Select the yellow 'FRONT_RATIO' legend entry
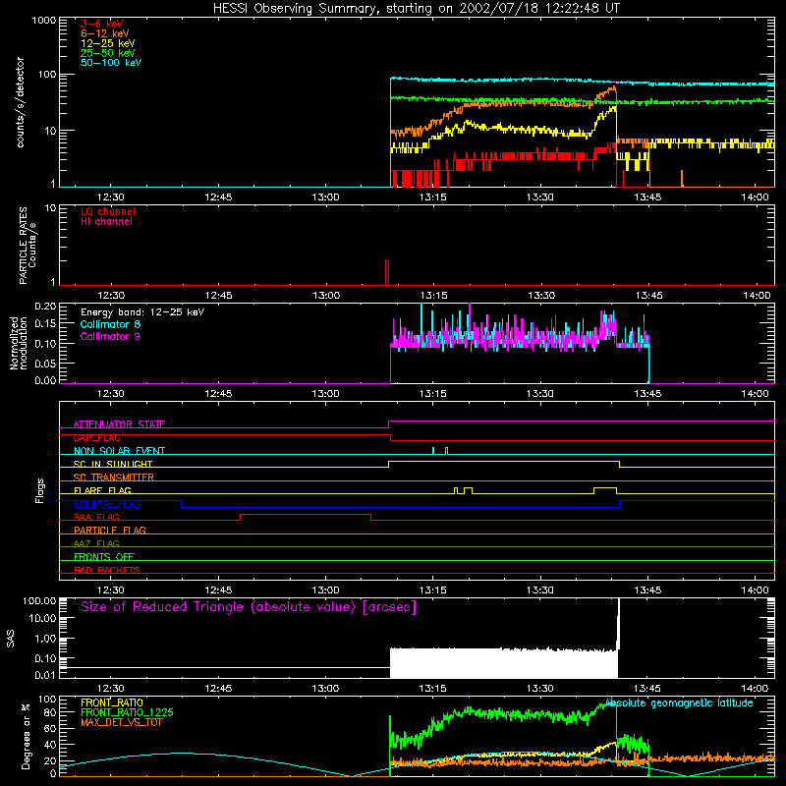The width and height of the screenshot is (786, 786). click(112, 702)
